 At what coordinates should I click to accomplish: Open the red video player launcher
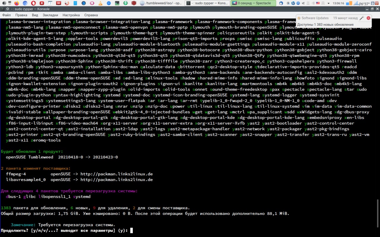pos(58,3)
